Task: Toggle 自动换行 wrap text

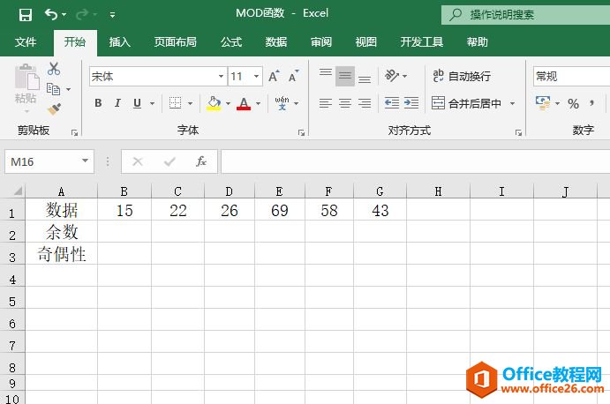Action: click(x=462, y=76)
